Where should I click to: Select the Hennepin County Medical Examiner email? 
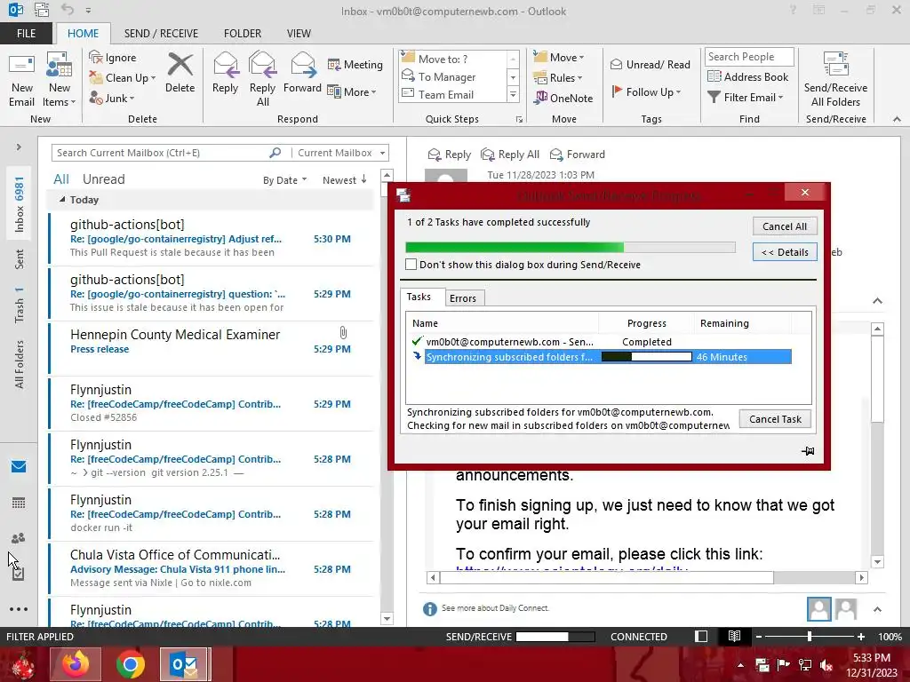211,348
